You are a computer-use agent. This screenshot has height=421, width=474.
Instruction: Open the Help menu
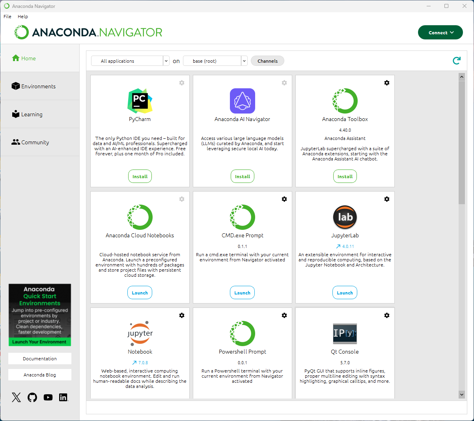(23, 17)
